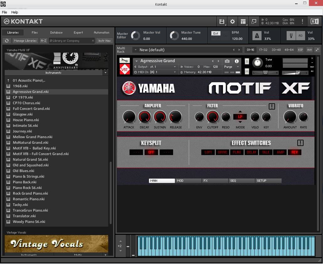Open the File menu
The height and width of the screenshot is (264, 323).
(x=4, y=12)
